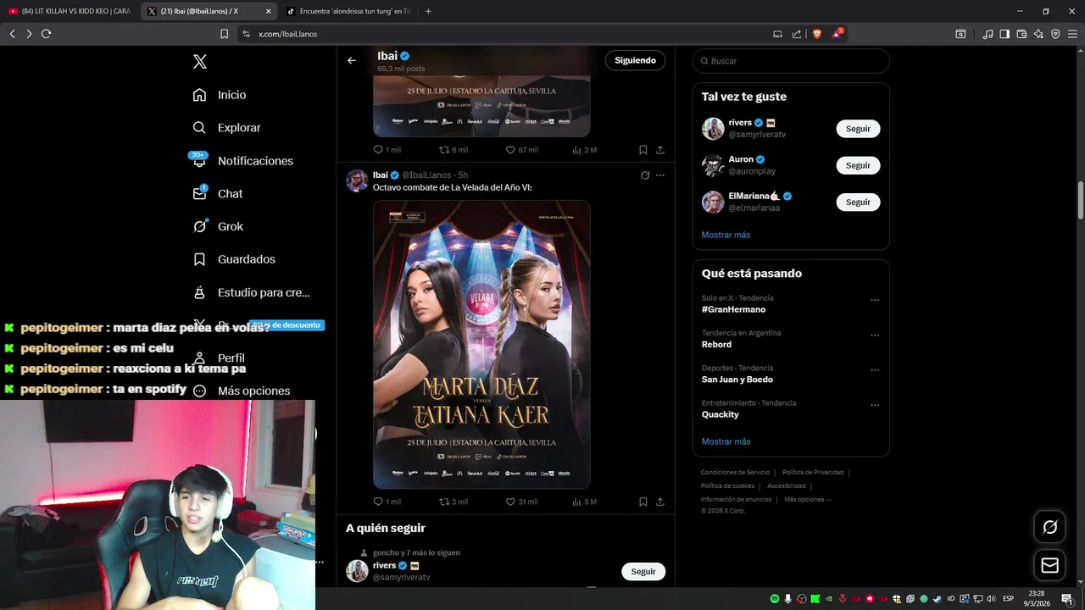Open options for #GranHermano trend
1085x610 pixels.
point(875,300)
